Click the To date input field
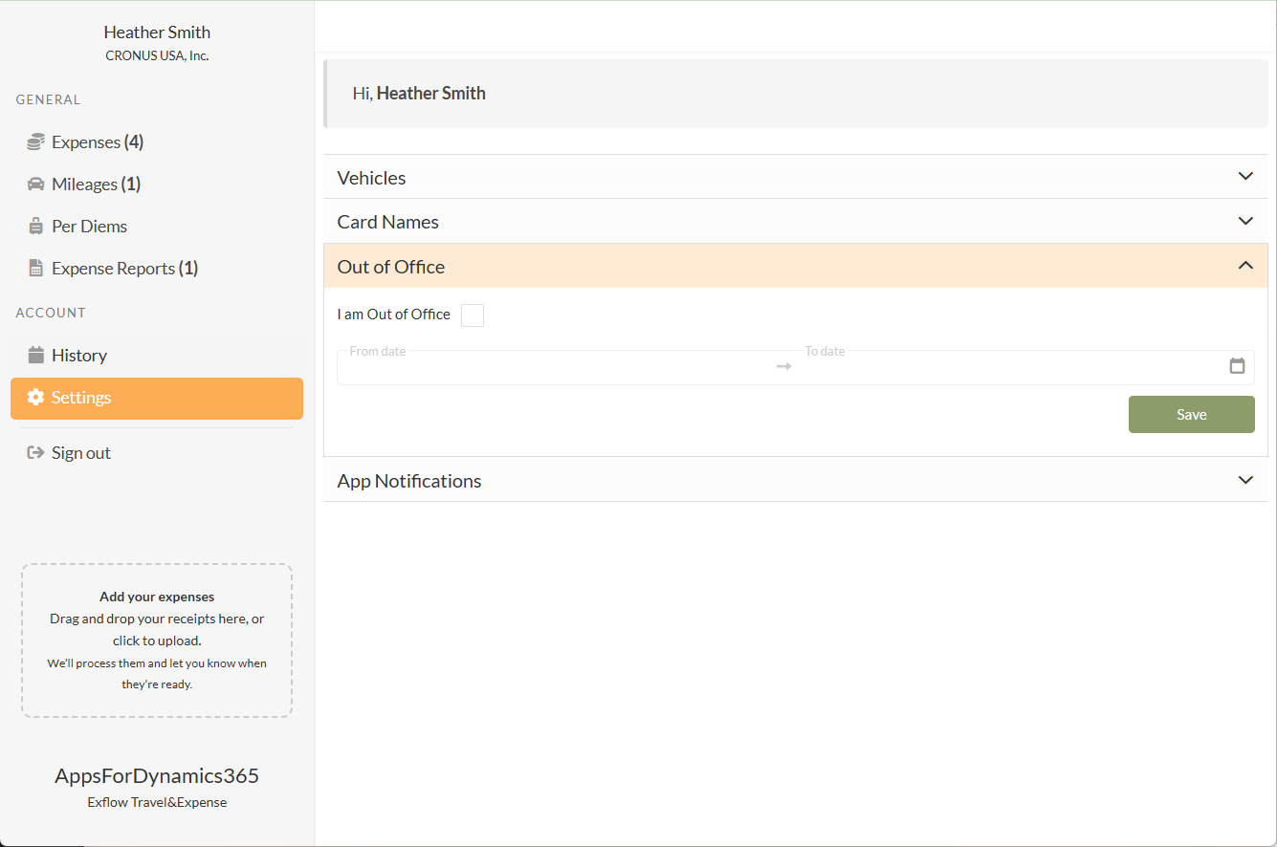Image resolution: width=1277 pixels, height=847 pixels. coord(1004,368)
